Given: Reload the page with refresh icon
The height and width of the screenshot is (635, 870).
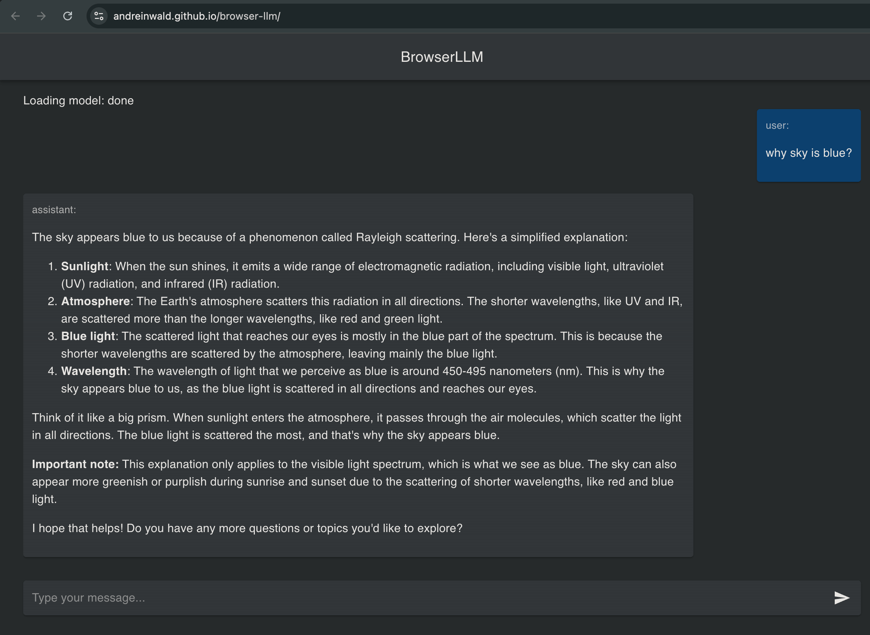Looking at the screenshot, I should (68, 16).
